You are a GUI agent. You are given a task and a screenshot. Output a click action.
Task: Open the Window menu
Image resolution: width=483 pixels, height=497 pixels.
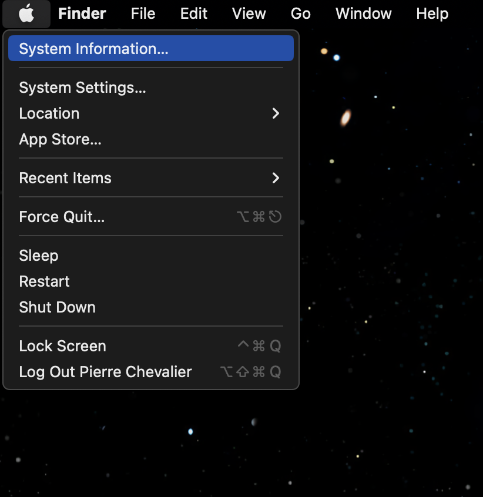[x=364, y=14]
